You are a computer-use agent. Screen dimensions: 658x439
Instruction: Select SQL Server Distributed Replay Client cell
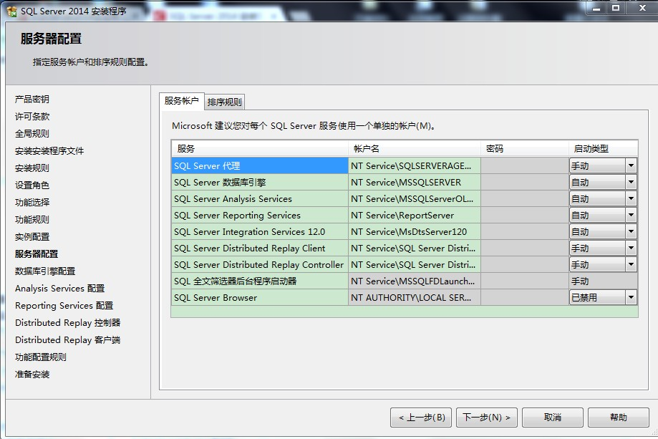pos(260,248)
